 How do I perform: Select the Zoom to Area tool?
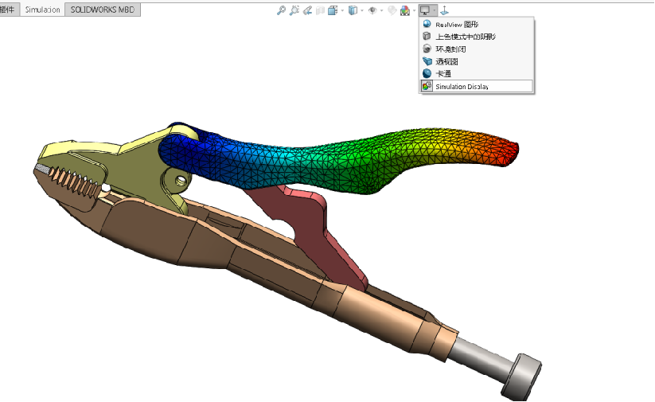[x=294, y=10]
